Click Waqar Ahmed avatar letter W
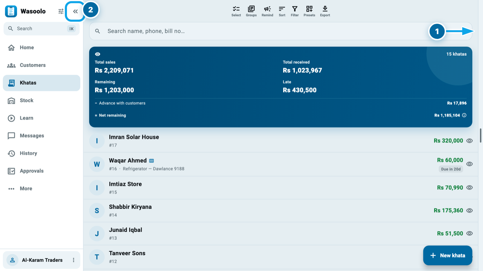This screenshot has width=483, height=271. [97, 164]
